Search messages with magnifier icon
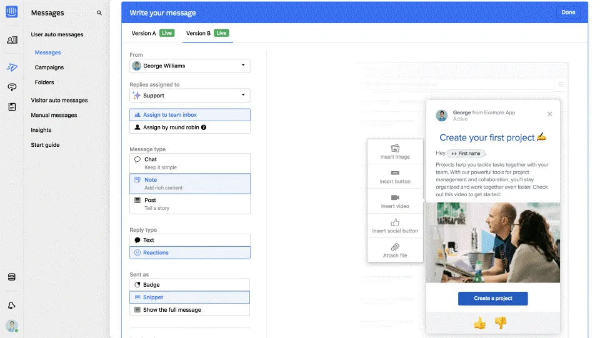Screen dimensions: 600x338 (99, 13)
